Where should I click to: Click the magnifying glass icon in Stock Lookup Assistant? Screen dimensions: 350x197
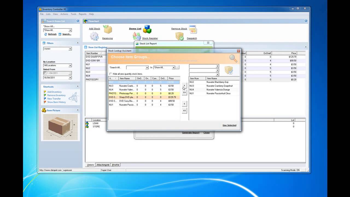tap(233, 58)
